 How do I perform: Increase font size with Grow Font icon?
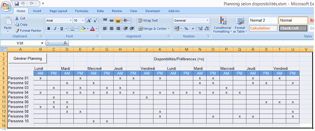click(89, 20)
